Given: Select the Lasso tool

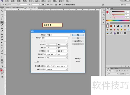Looking at the screenshot, I should (2, 17).
